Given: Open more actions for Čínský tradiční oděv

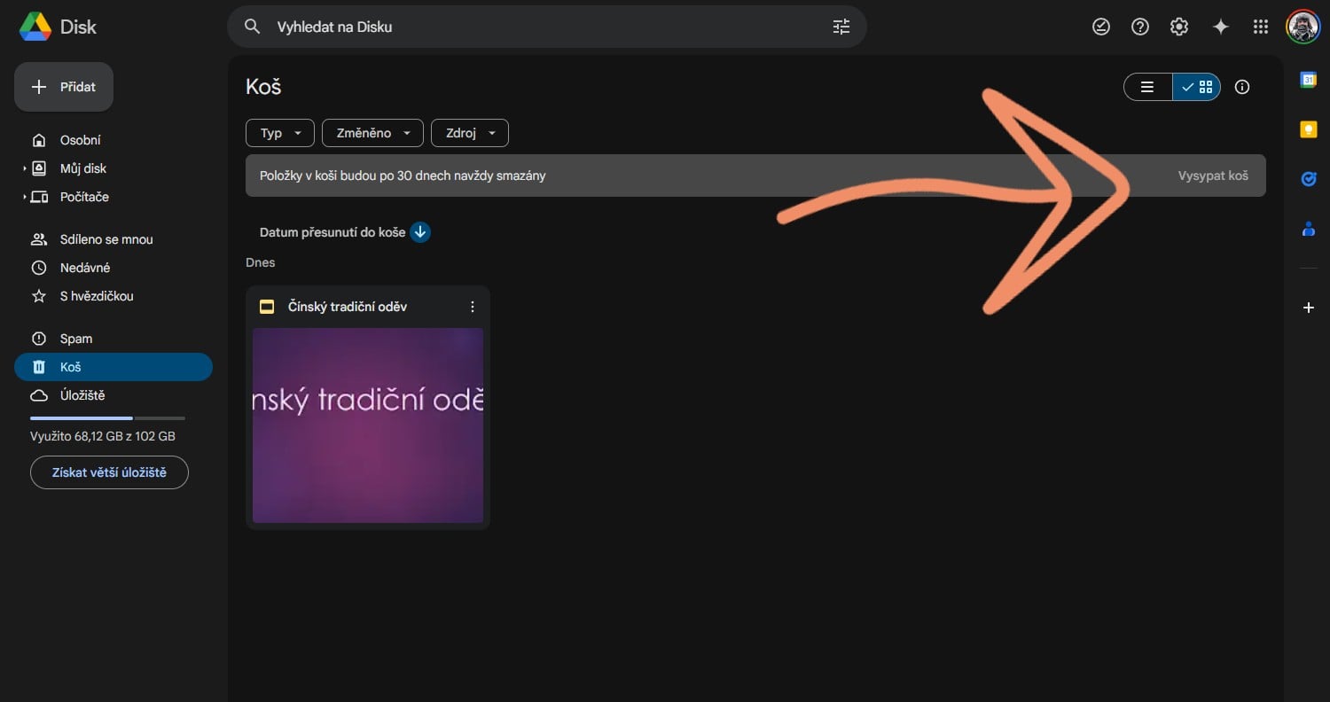Looking at the screenshot, I should [472, 307].
